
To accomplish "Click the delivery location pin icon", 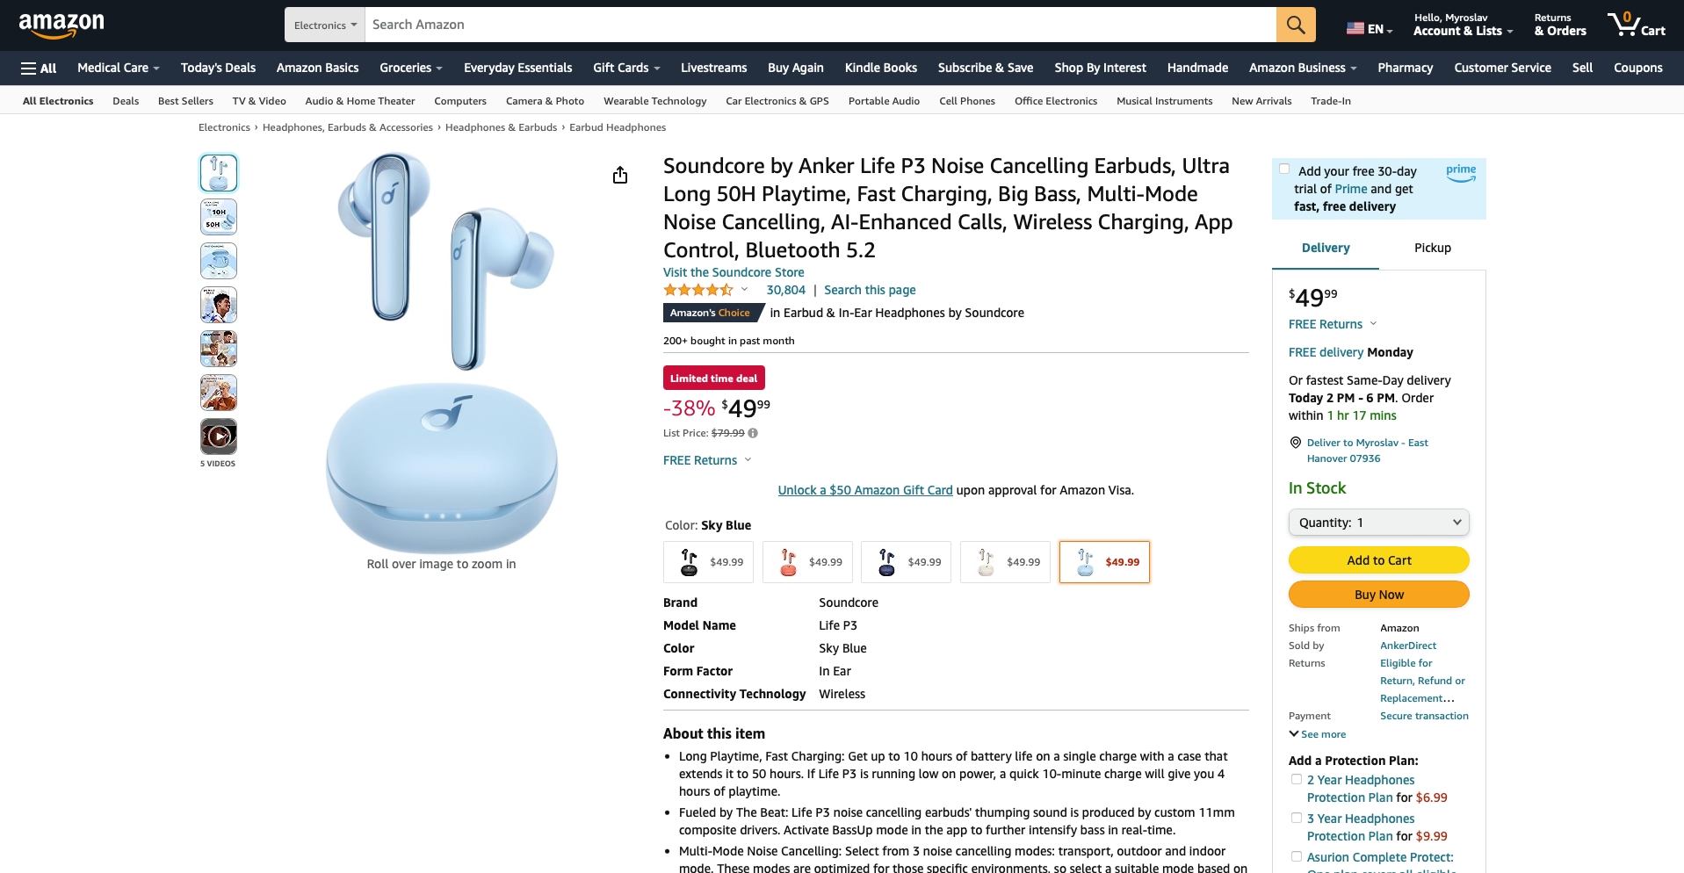I will pos(1295,443).
